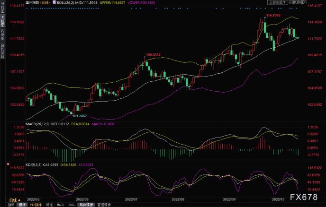Open the 合约资料 sidebar tab

2,51
